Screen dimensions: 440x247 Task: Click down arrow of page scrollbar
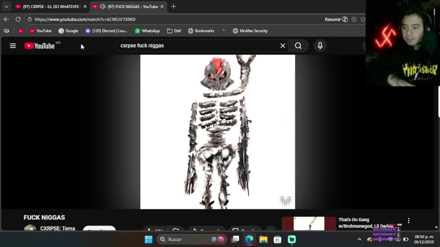436,227
